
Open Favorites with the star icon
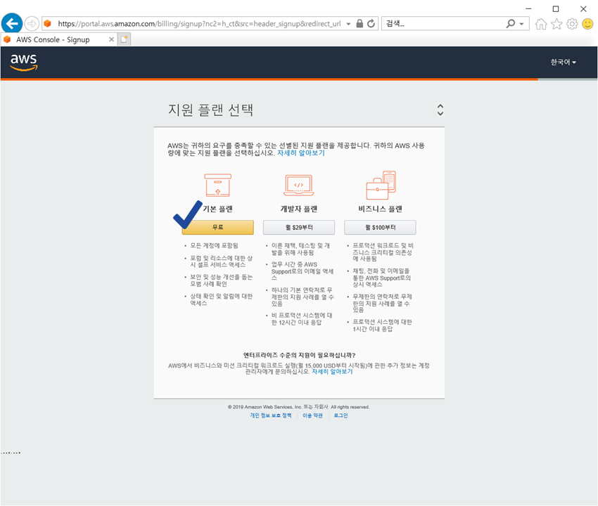[x=556, y=24]
